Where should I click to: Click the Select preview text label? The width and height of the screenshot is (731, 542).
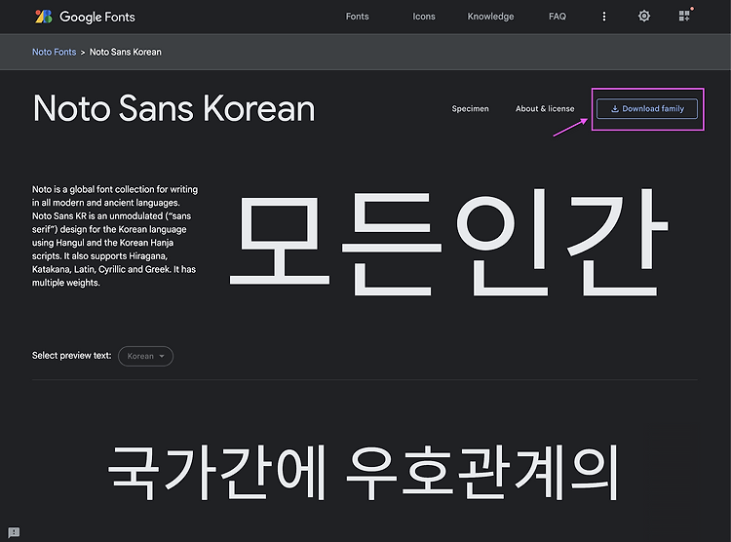[x=72, y=356]
